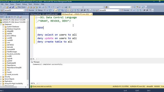
Task: Click Object Explorer horizontal scroll right arrow
Action: [26, 87]
